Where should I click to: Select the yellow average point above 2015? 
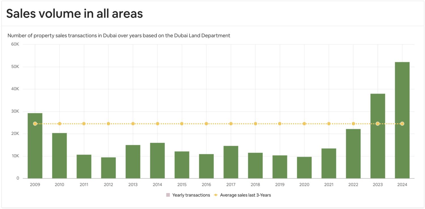coord(182,124)
